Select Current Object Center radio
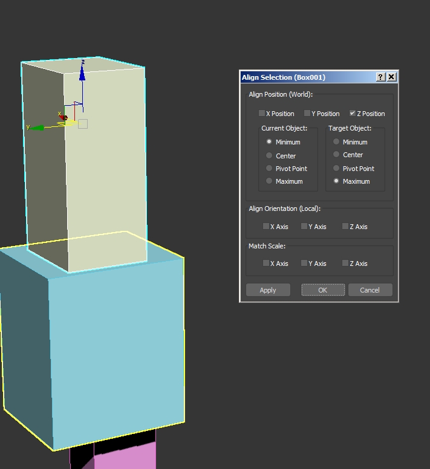This screenshot has height=469, width=430. [x=270, y=155]
